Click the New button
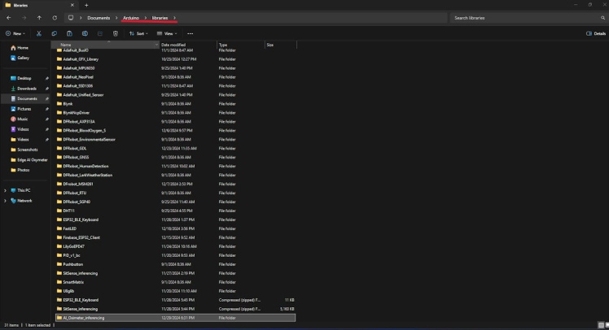Viewport: 609px width, 330px height. click(15, 33)
